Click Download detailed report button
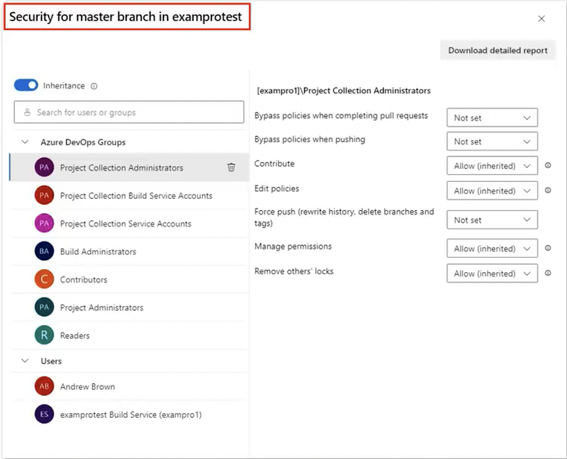The height and width of the screenshot is (459, 567). pyautogui.click(x=497, y=51)
